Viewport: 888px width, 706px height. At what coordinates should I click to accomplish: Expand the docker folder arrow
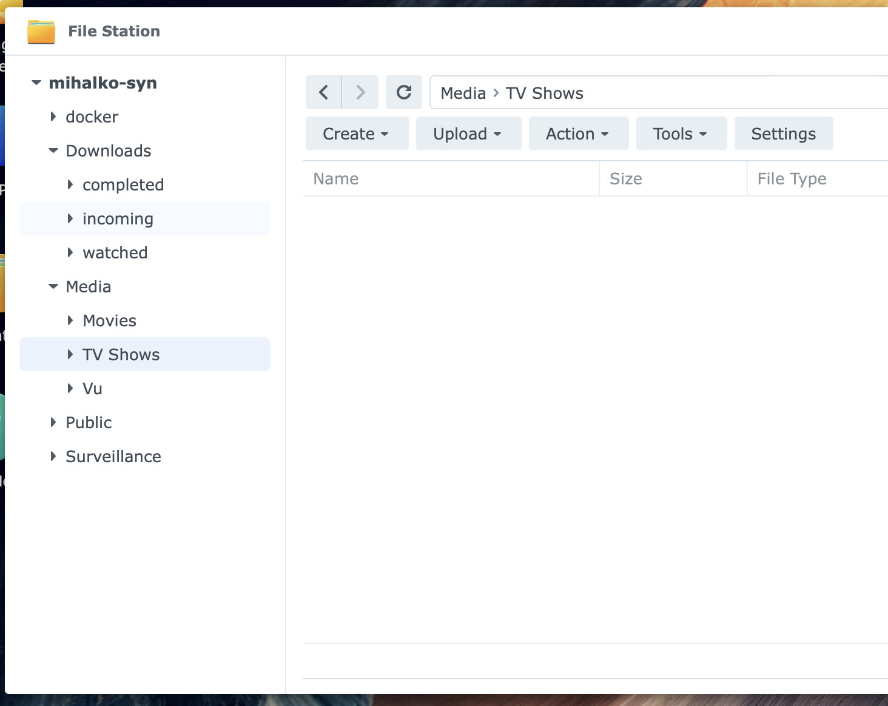tap(53, 116)
